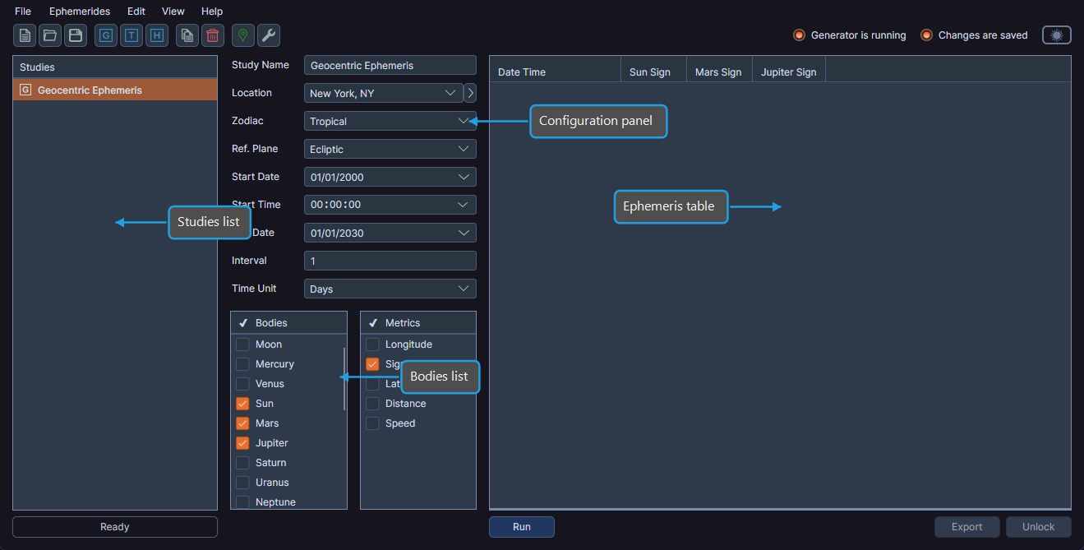
Task: Open the Ephemerides menu
Action: [x=79, y=12]
